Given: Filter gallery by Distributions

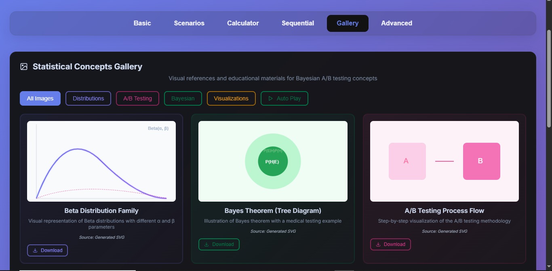Looking at the screenshot, I should pyautogui.click(x=88, y=98).
